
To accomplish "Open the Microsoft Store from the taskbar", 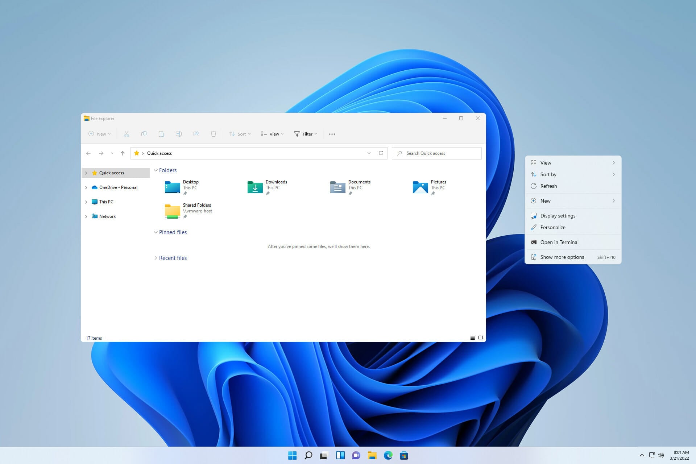I will pos(405,455).
